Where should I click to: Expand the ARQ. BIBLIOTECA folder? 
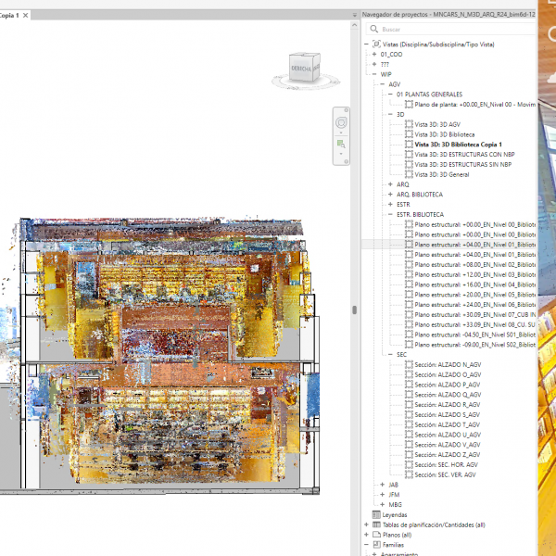click(x=389, y=195)
